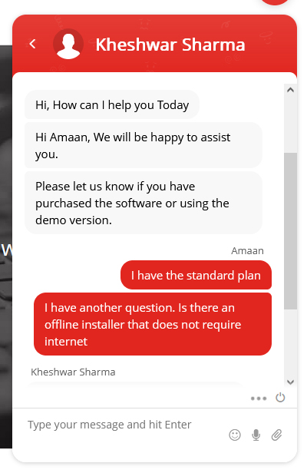
Task: Open the emoji picker
Action: click(x=235, y=435)
